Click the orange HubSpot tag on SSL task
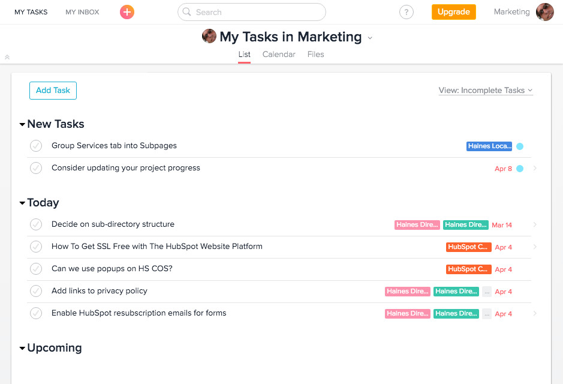 [468, 247]
